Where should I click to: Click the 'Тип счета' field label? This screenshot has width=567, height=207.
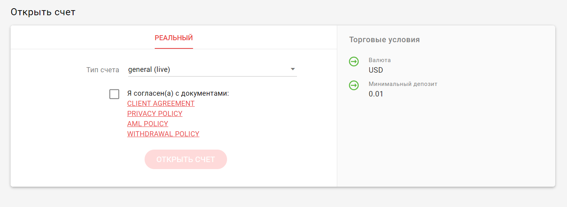(103, 70)
